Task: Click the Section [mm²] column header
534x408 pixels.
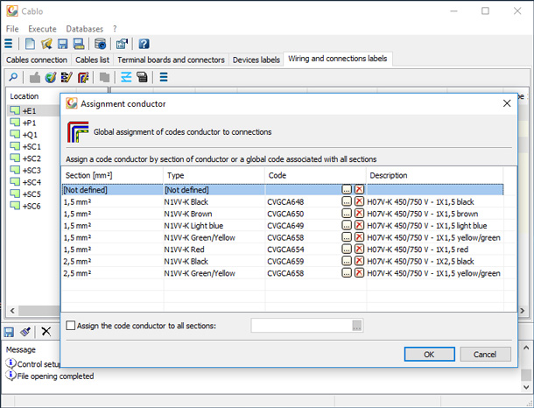Action: [x=112, y=175]
